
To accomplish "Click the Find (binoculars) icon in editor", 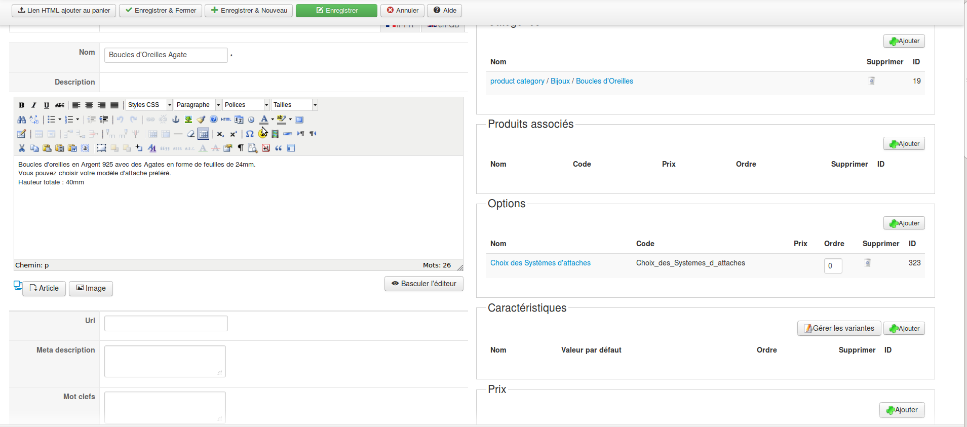I will click(21, 120).
